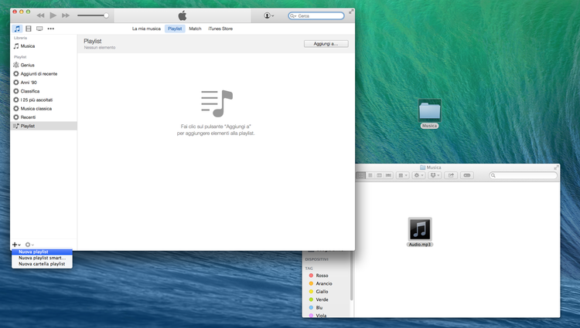Click the rewind previous track icon
Screen dimensions: 580x328
40,15
